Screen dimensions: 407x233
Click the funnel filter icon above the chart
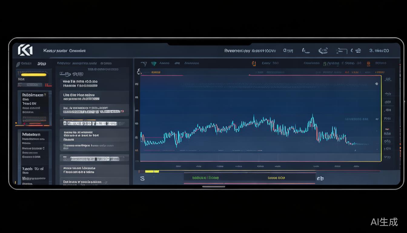(x=144, y=64)
